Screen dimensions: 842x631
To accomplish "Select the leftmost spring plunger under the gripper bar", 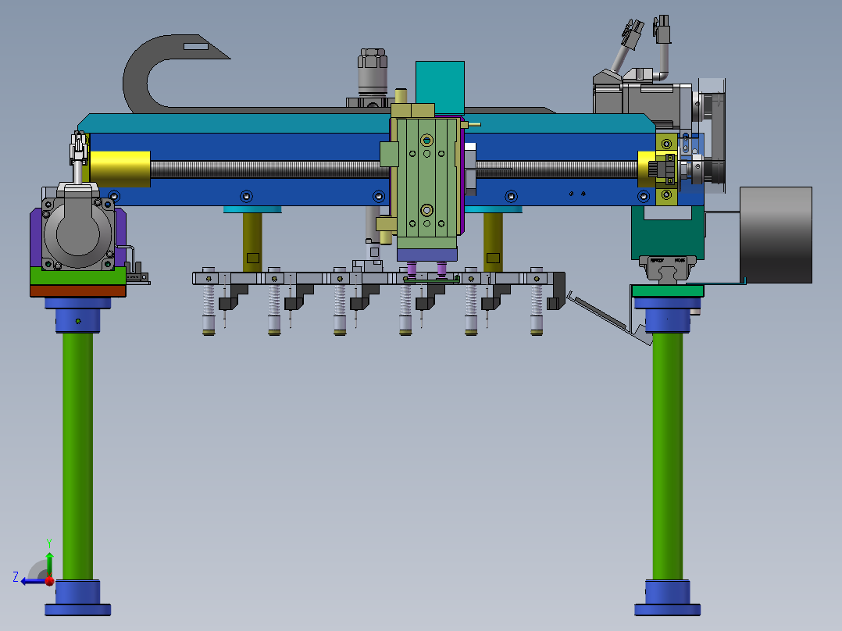I will (x=209, y=308).
